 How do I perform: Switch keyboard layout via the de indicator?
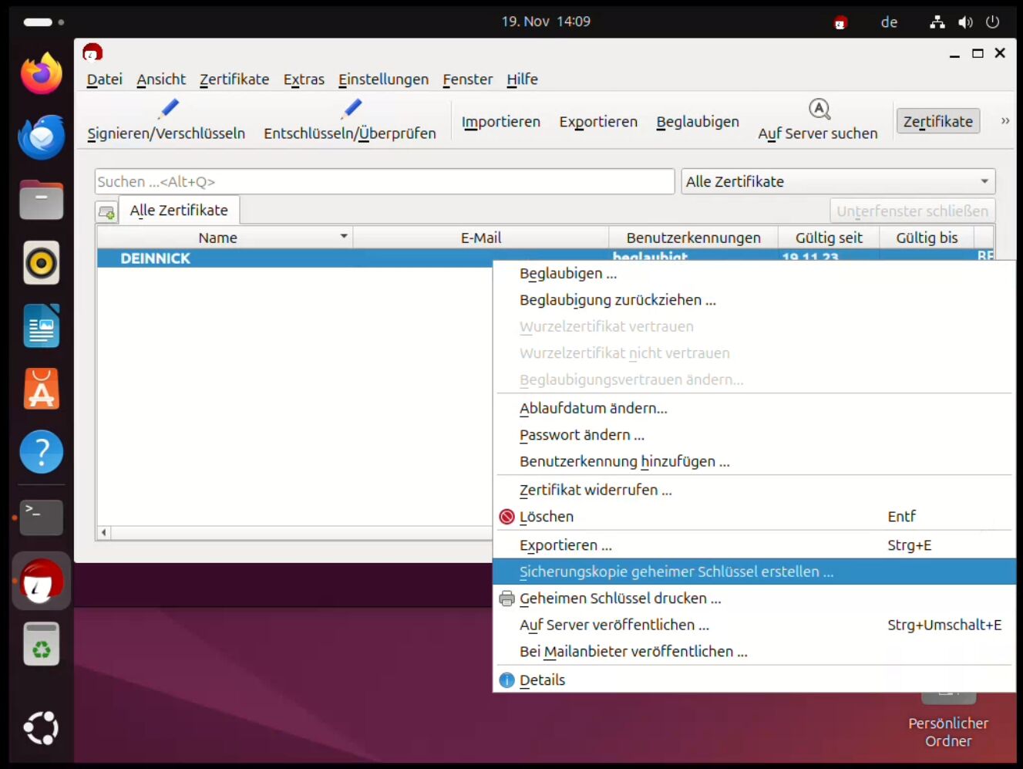[889, 22]
